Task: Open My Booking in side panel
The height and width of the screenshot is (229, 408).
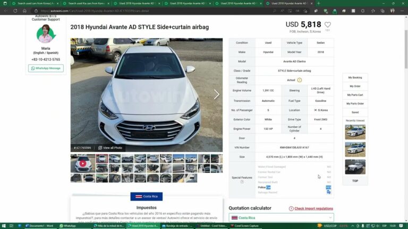Action: tap(355, 77)
